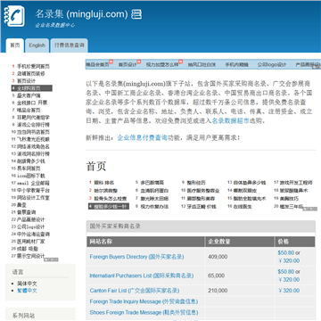Screen dimensions: 321x321
Task: Click item 17 游戏开发工程师
Action: point(296,183)
